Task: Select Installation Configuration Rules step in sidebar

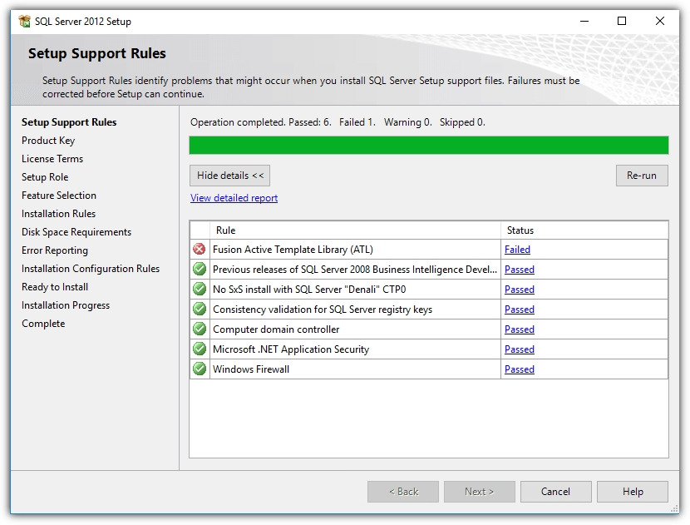Action: click(91, 269)
